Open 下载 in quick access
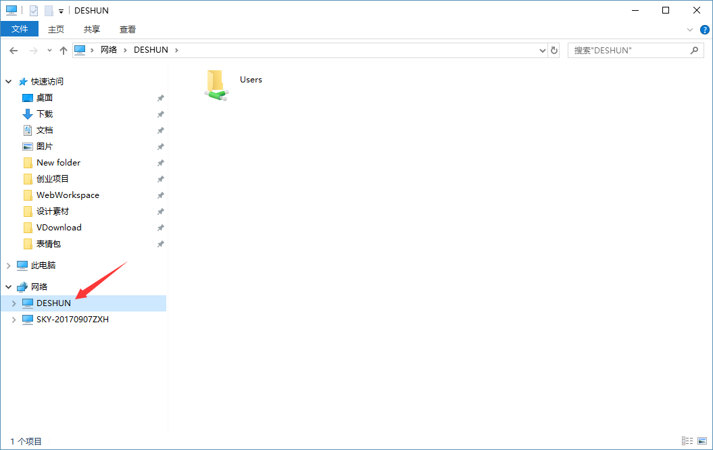713x450 pixels. [x=45, y=114]
